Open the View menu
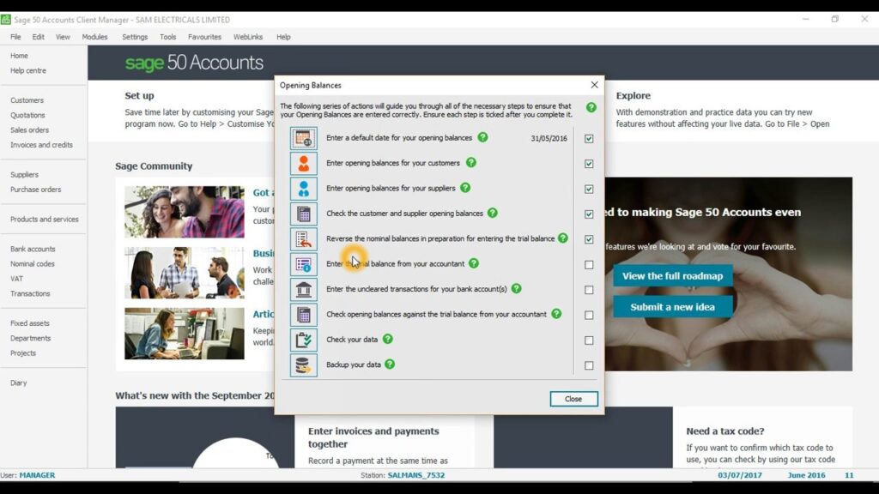The image size is (879, 494). [x=63, y=37]
